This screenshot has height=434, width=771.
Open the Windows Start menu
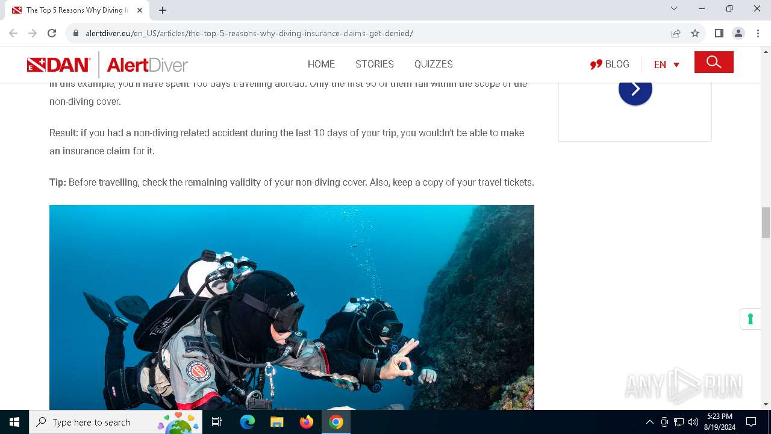[x=14, y=422]
